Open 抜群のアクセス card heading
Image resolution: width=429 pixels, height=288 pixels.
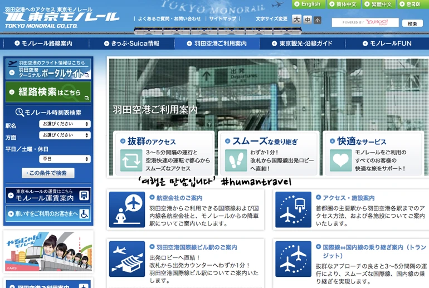[x=152, y=141]
